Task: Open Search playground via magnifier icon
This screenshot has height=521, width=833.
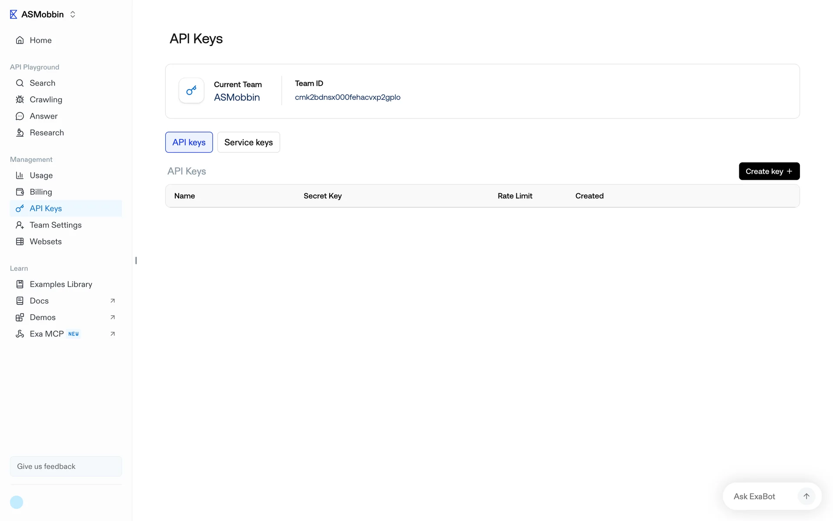Action: [20, 83]
